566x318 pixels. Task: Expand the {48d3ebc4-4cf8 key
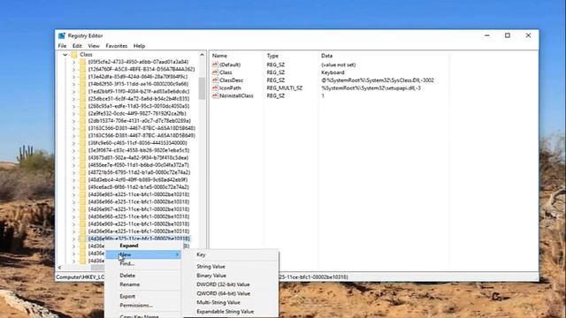(x=73, y=180)
